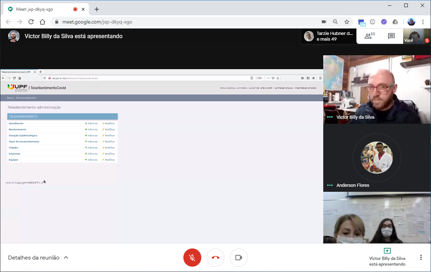Click the Empresas link
The width and height of the screenshot is (431, 272).
[15, 154]
